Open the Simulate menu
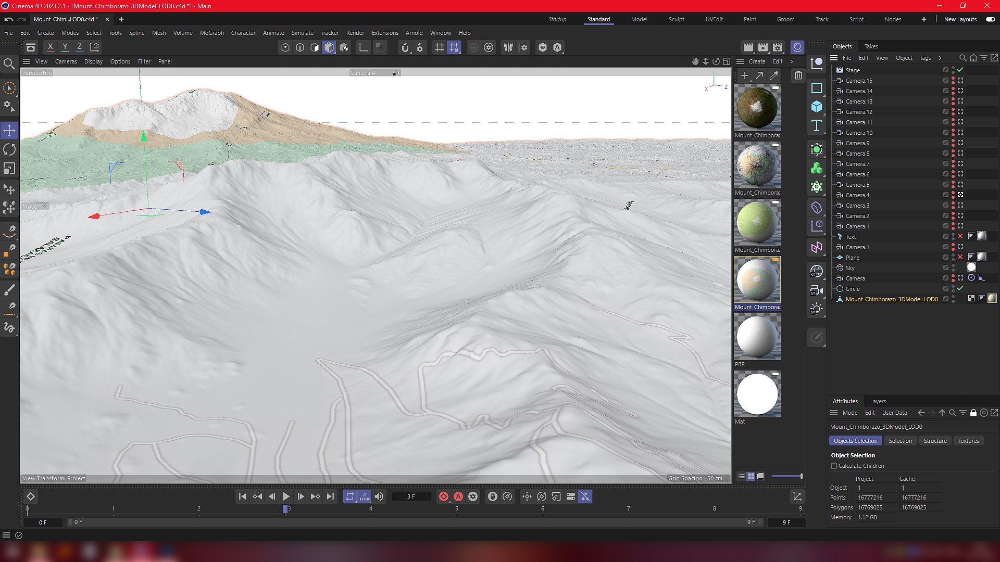The width and height of the screenshot is (1000, 562). (x=302, y=33)
